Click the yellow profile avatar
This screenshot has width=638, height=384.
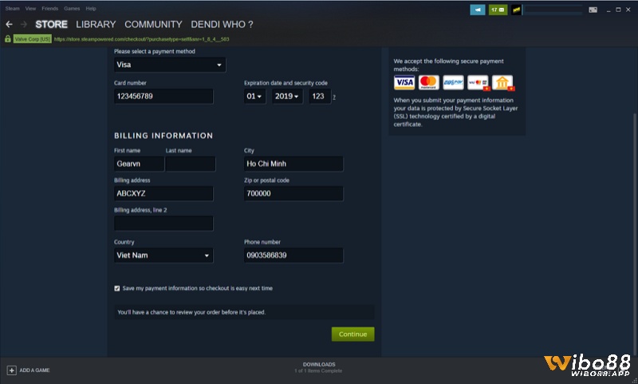click(x=516, y=10)
